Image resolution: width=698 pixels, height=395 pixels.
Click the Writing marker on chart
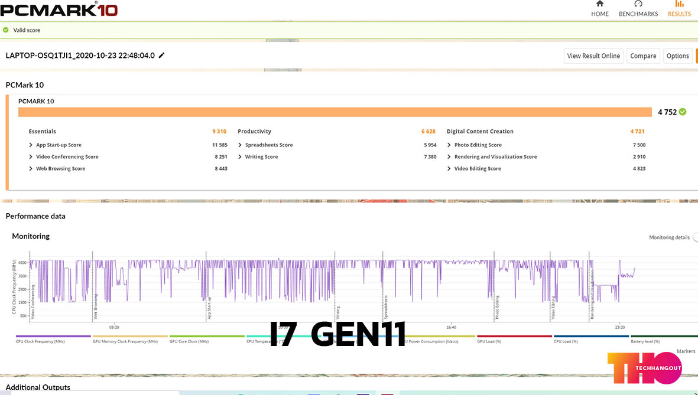click(338, 312)
